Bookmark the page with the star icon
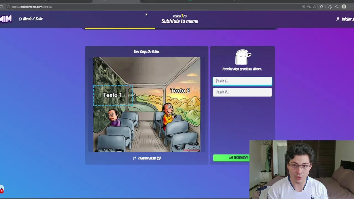Image resolution: width=354 pixels, height=199 pixels. 314,7
